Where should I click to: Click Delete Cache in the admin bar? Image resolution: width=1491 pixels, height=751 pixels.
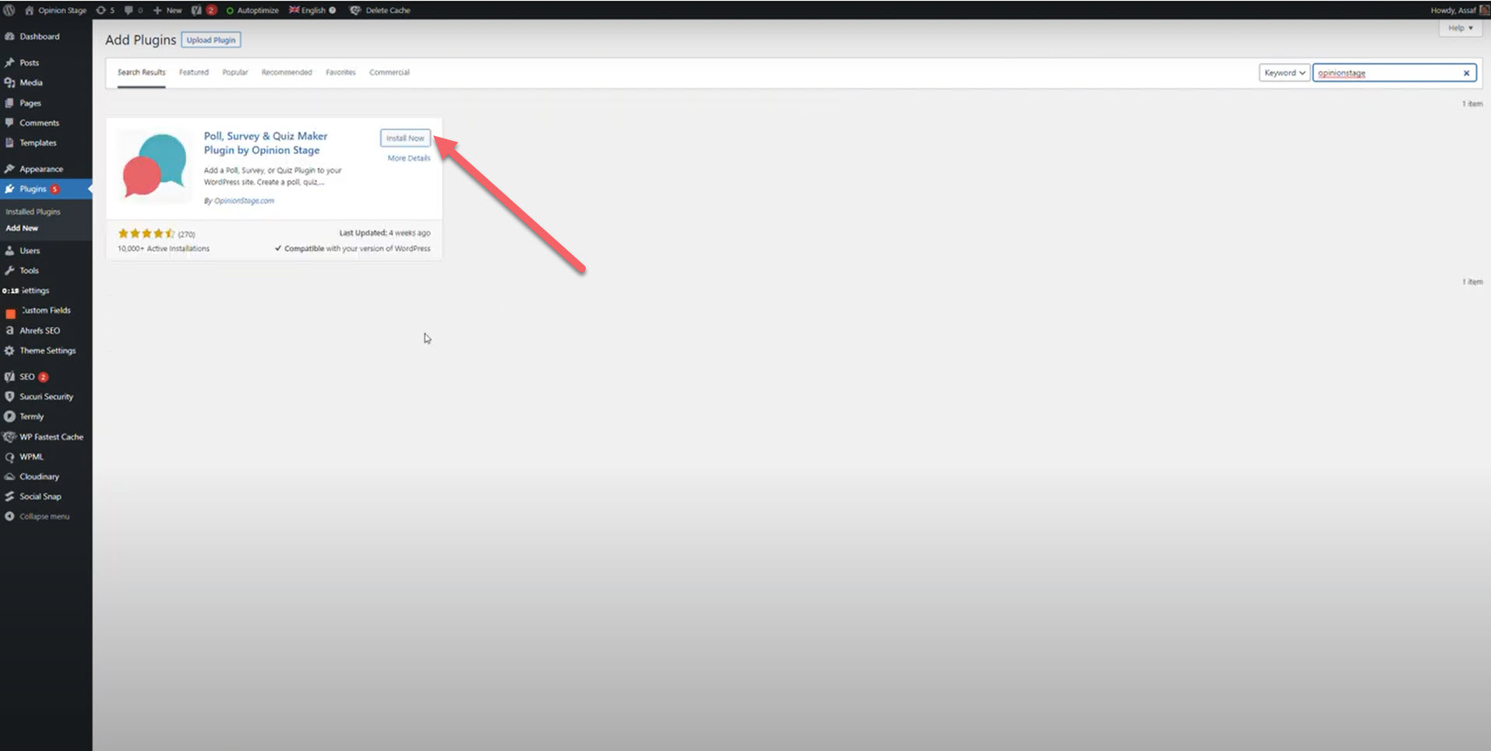(x=379, y=10)
